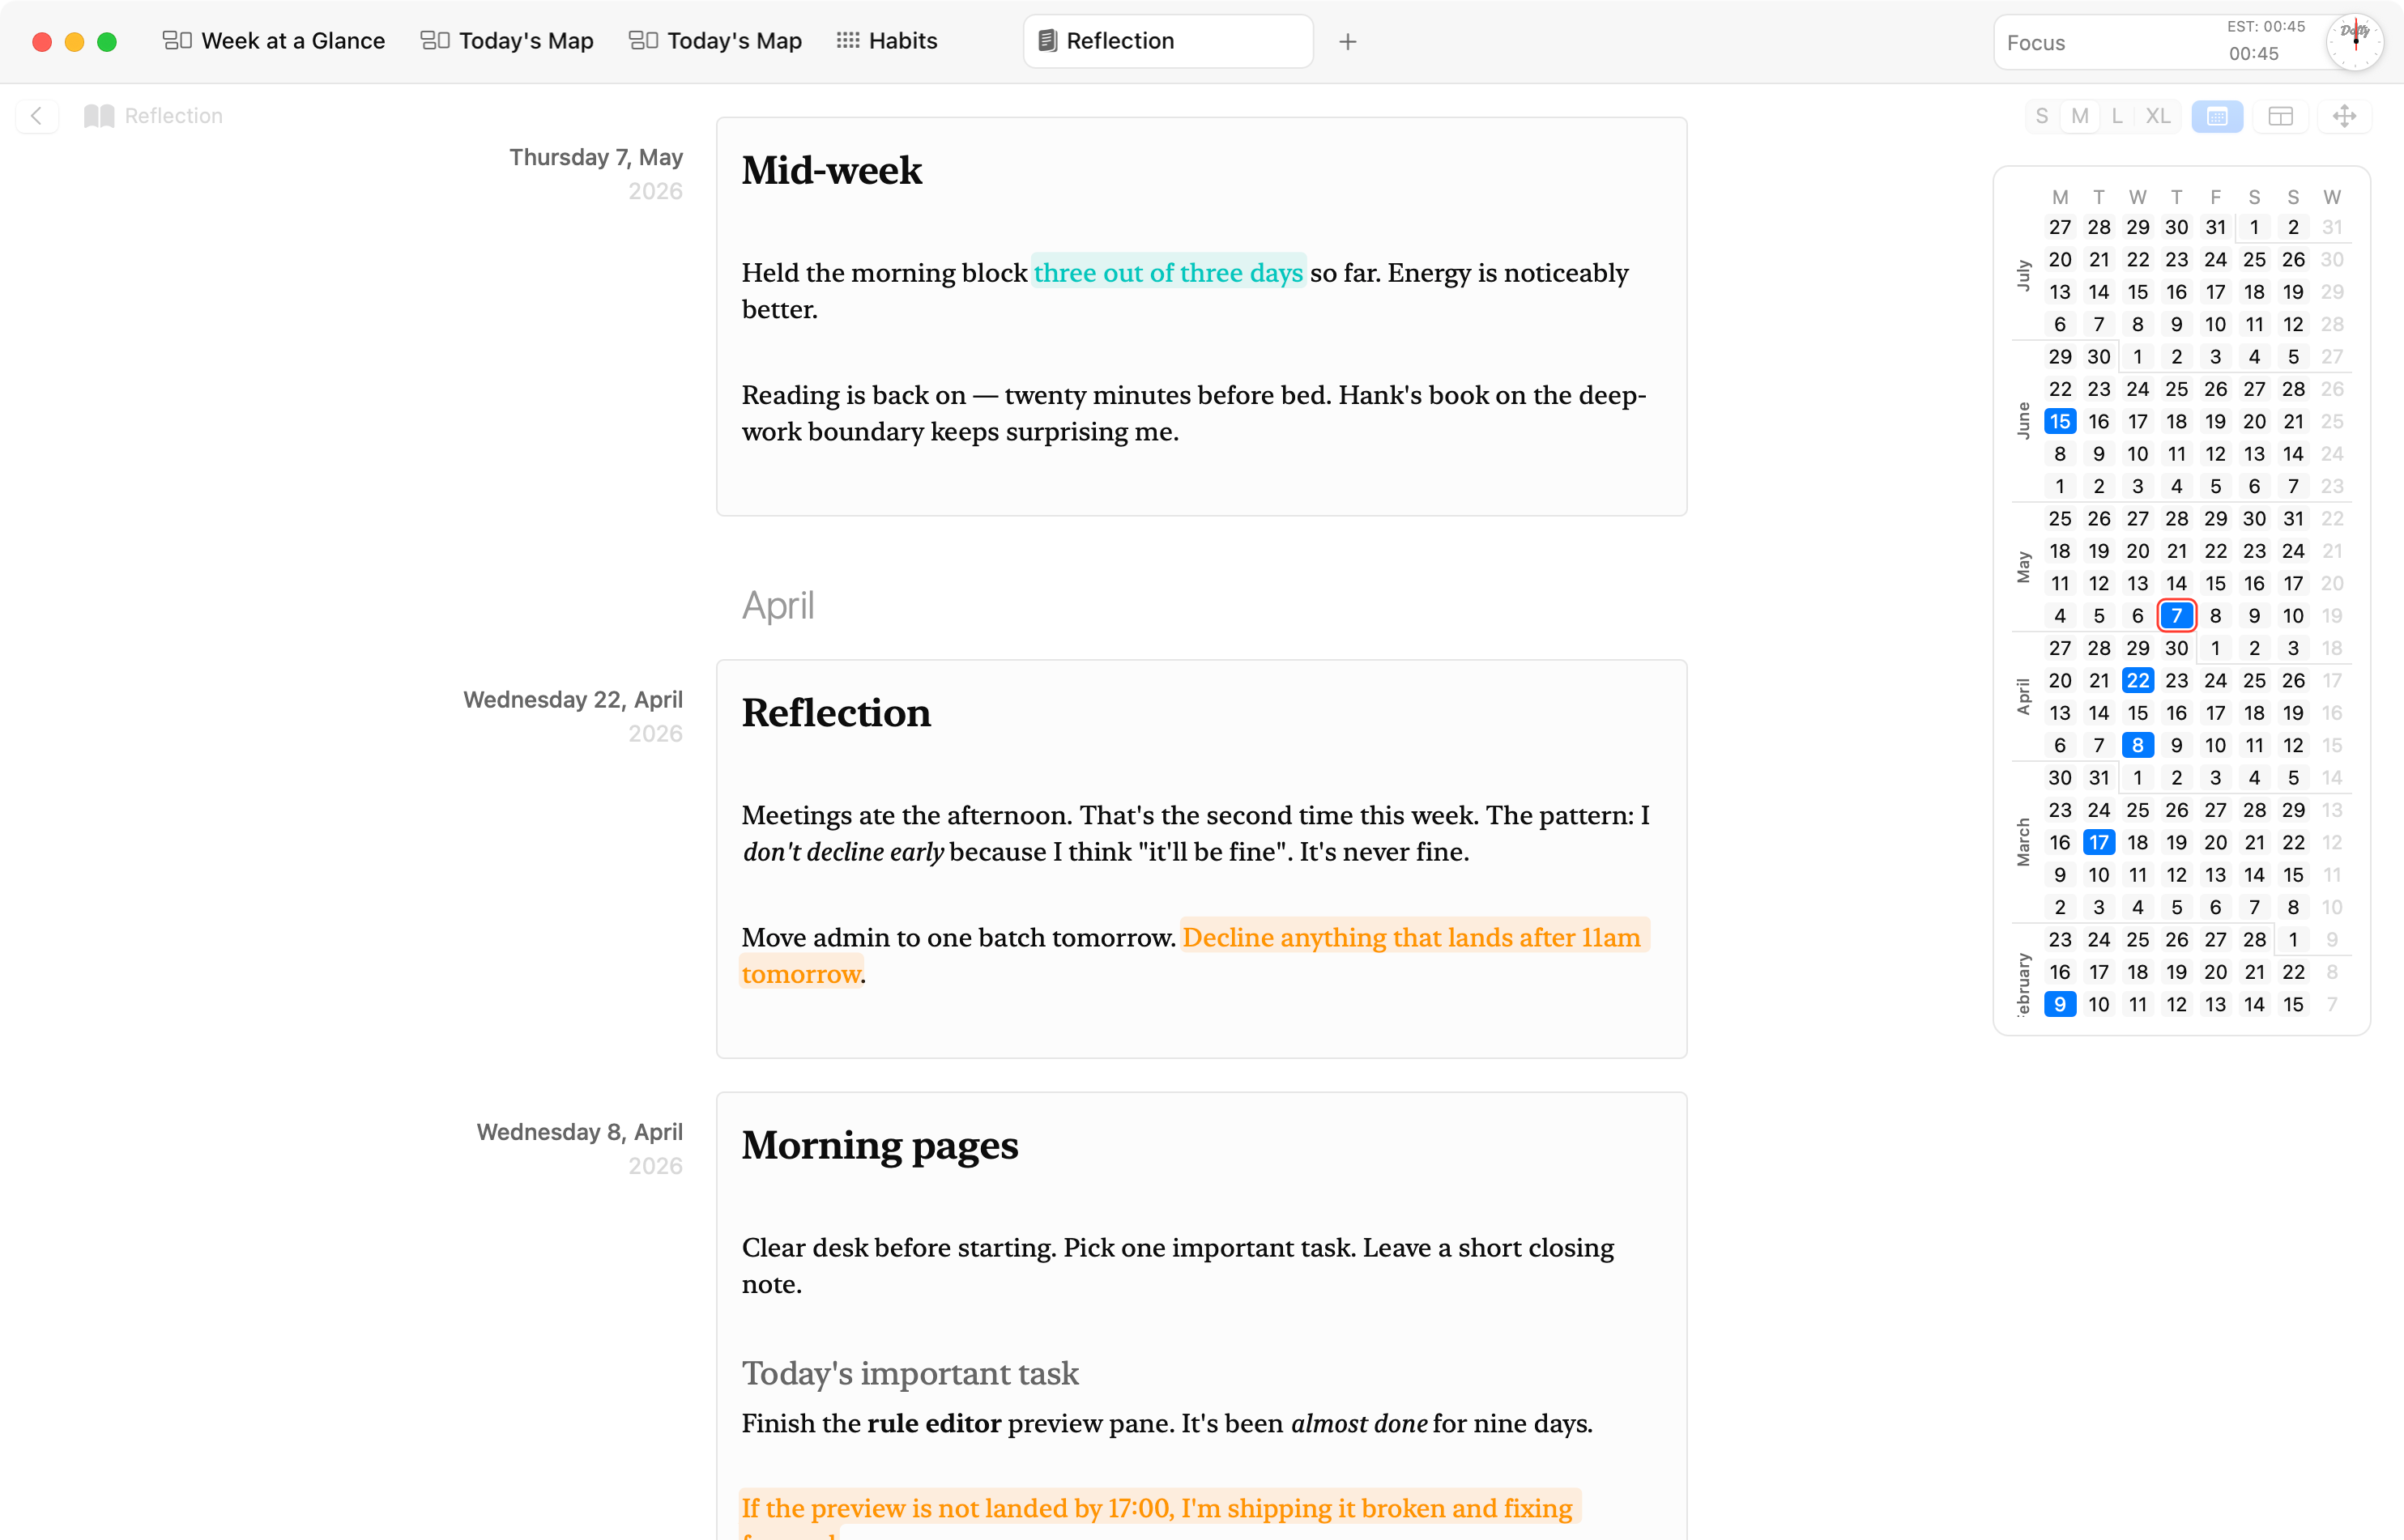The height and width of the screenshot is (1540, 2404).
Task: Add a new tab with the plus icon
Action: (1348, 42)
